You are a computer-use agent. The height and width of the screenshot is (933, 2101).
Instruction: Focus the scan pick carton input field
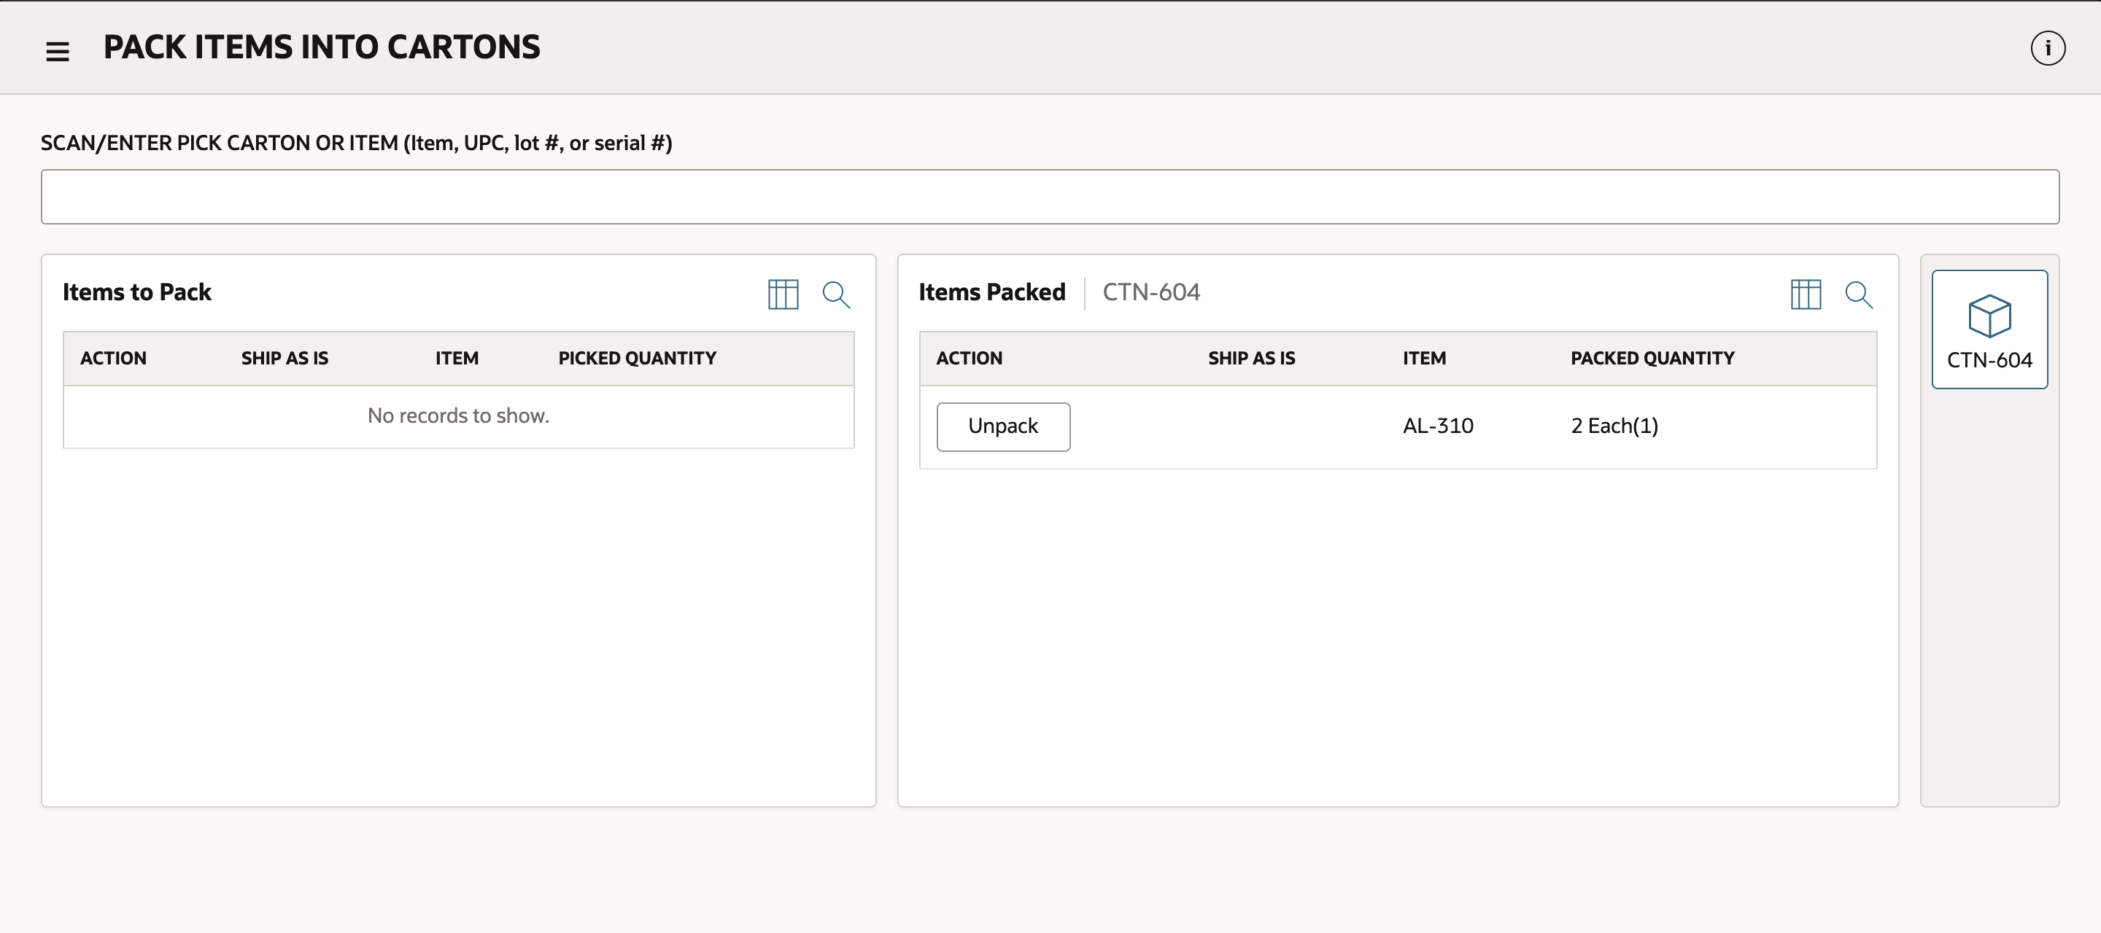(x=1050, y=196)
